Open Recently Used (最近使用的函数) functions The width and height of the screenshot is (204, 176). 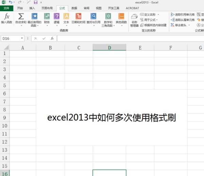click(34, 17)
